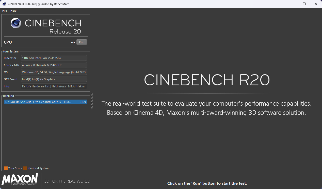322x189 pixels.
Task: Click the CINEBENCH R20 heading
Action: point(207,80)
